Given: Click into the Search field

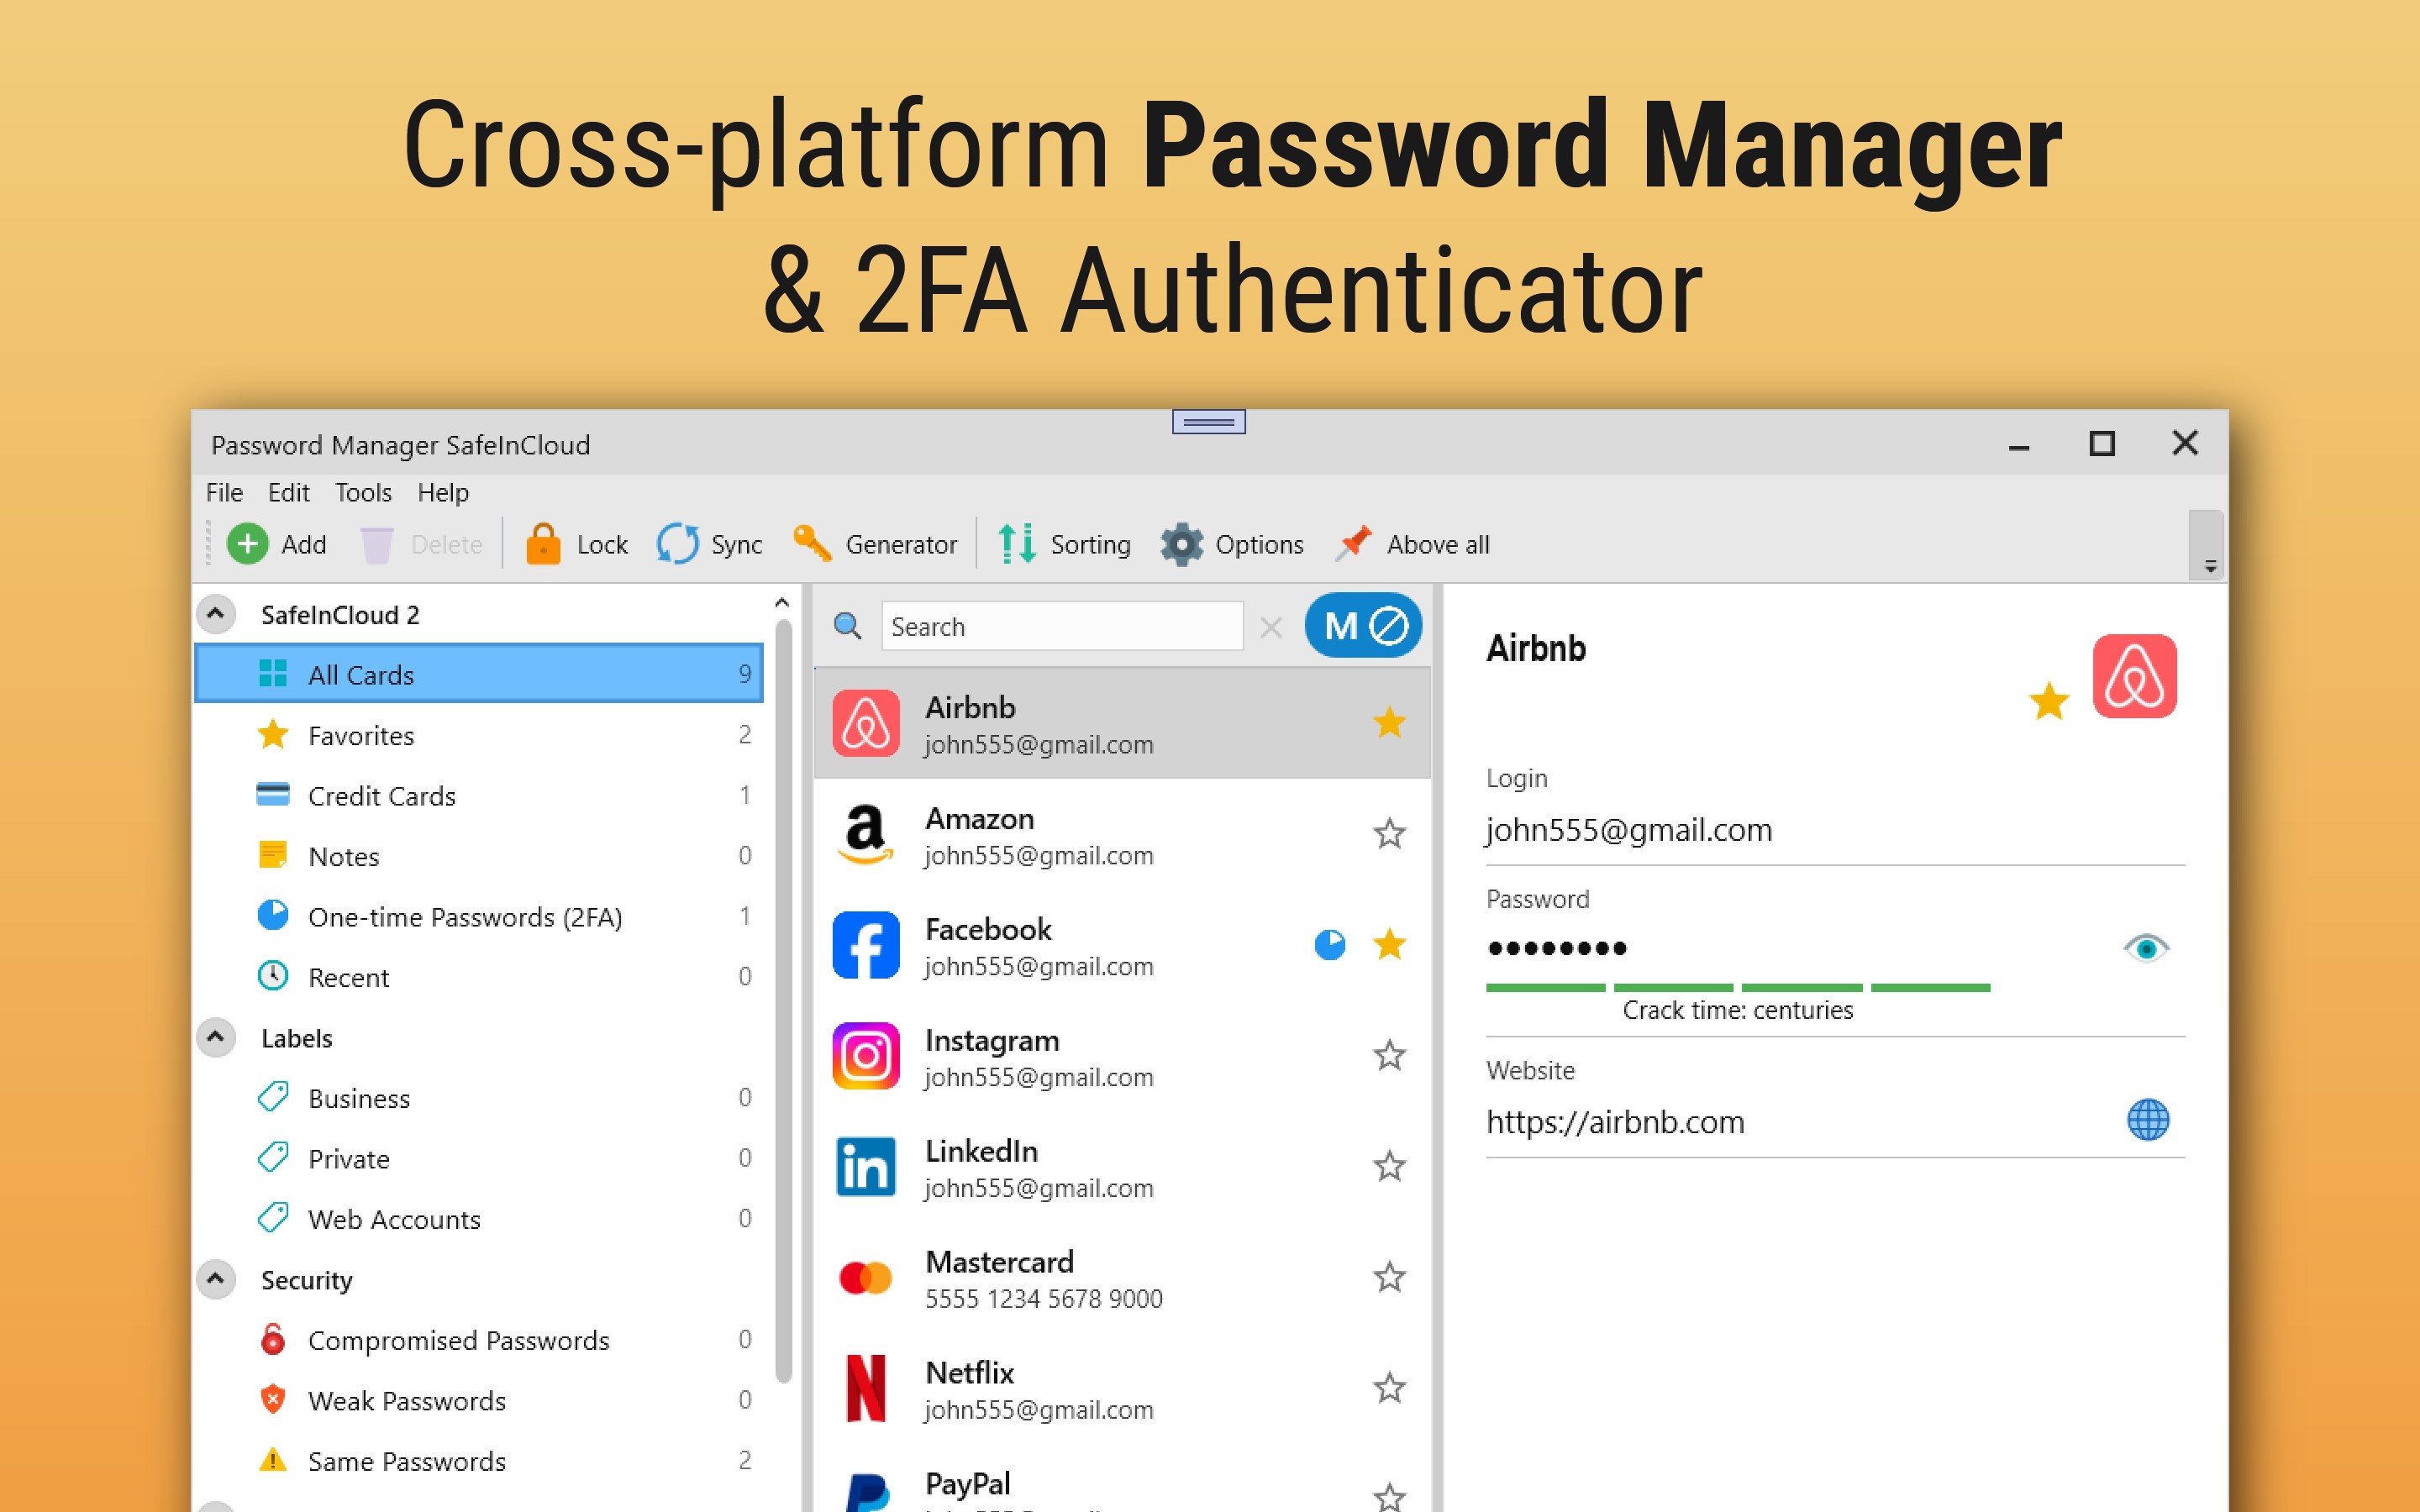Looking at the screenshot, I should pyautogui.click(x=1061, y=627).
